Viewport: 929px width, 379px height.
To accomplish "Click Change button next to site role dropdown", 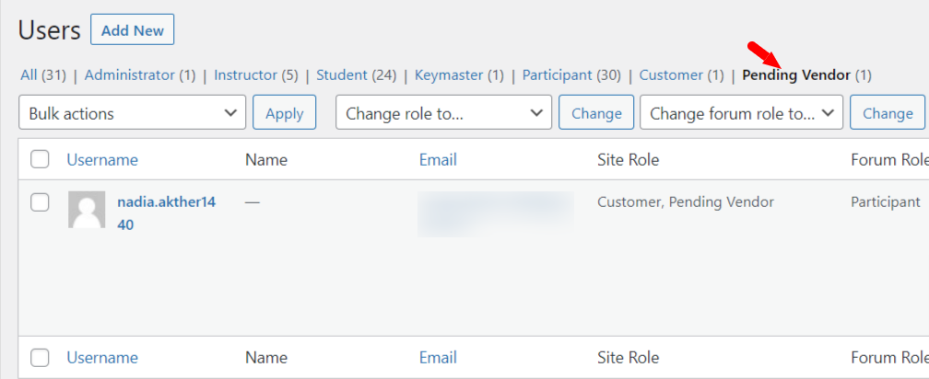I will (596, 114).
